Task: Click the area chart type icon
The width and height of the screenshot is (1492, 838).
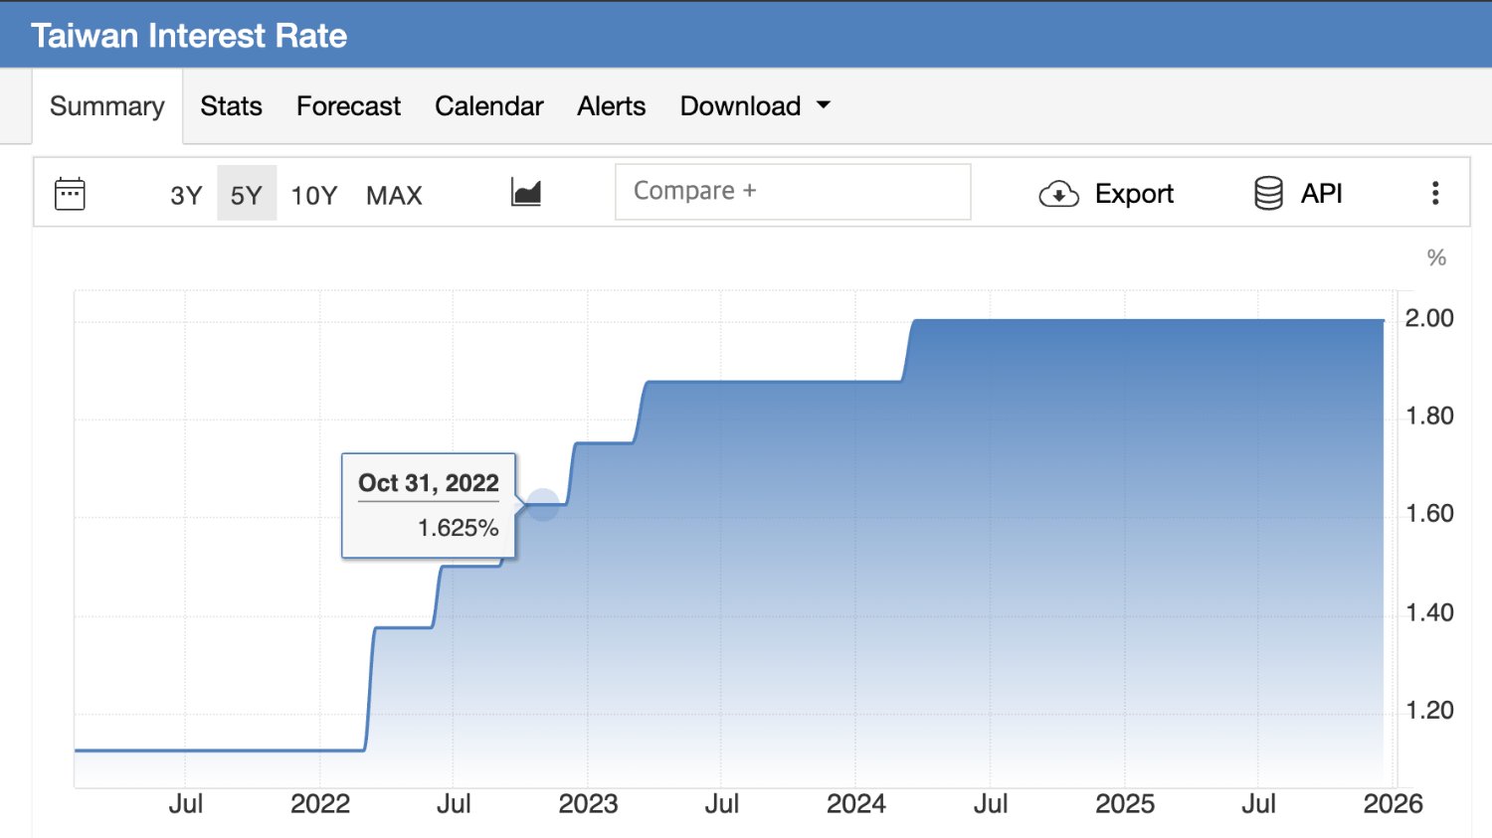Action: pos(525,193)
